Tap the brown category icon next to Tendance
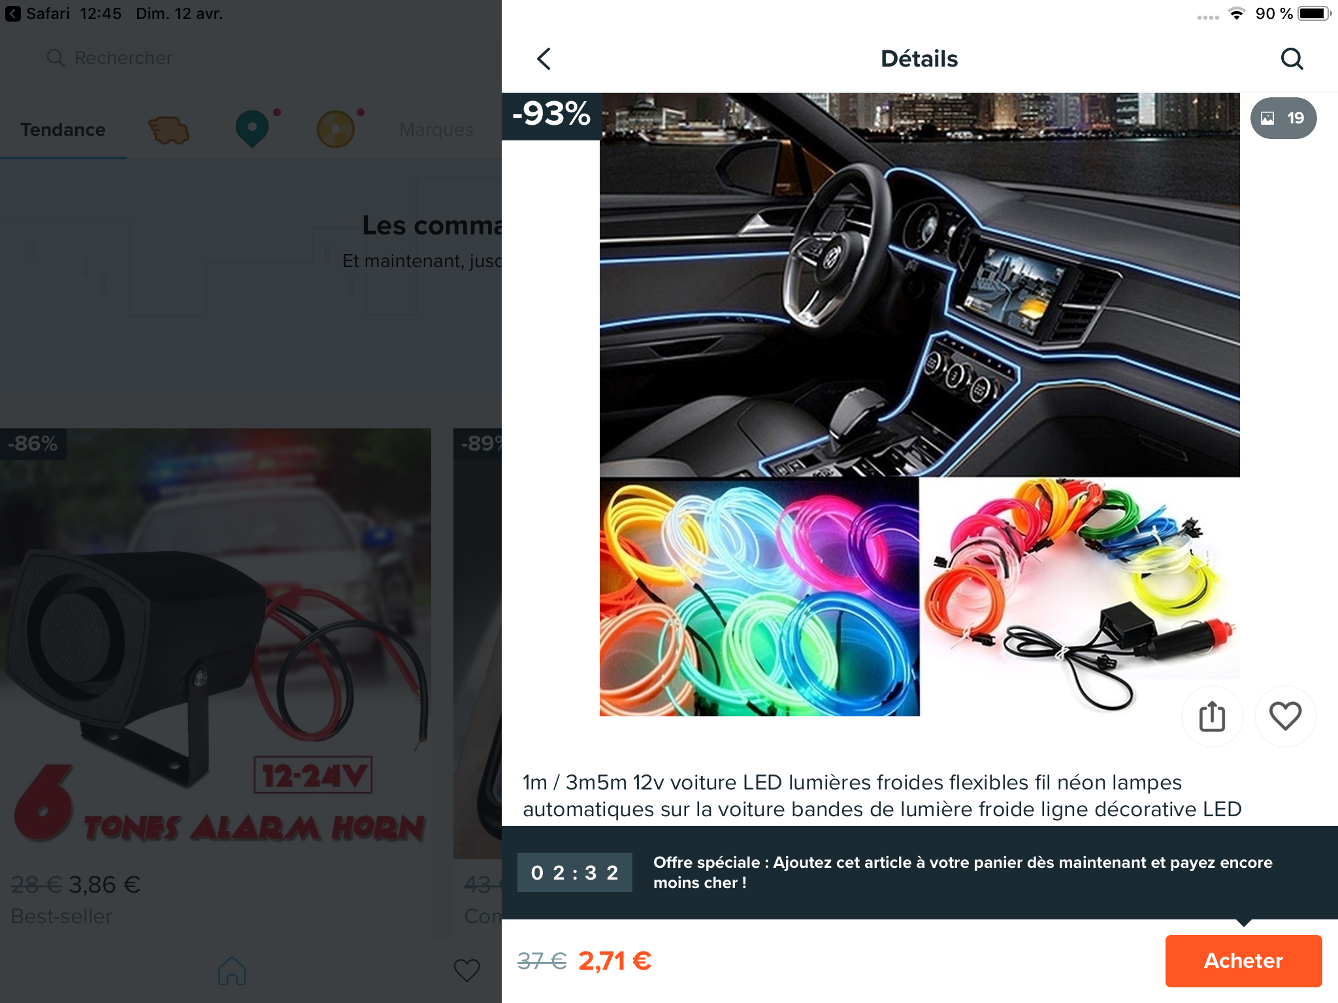The width and height of the screenshot is (1338, 1003). (169, 129)
